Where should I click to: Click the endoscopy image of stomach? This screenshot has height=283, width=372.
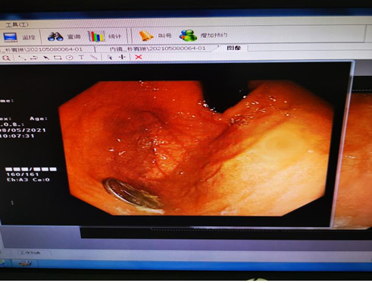coord(195,148)
